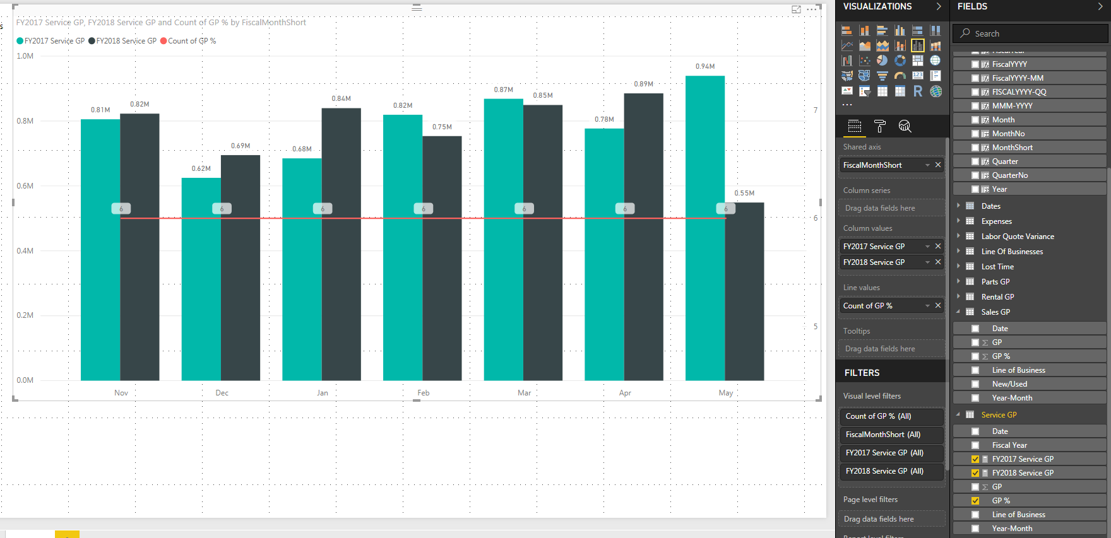Select the ArcGIS Maps visual

[x=936, y=91]
